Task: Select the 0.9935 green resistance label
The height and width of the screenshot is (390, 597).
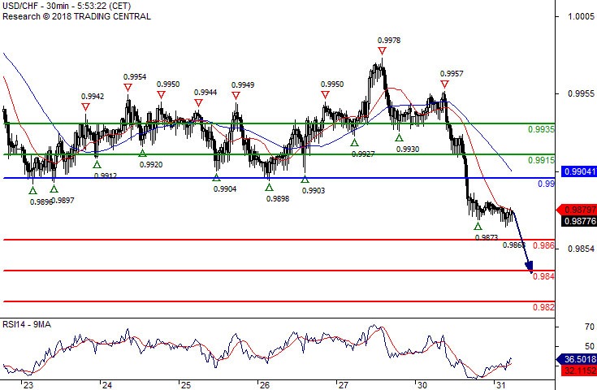Action: pyautogui.click(x=541, y=129)
